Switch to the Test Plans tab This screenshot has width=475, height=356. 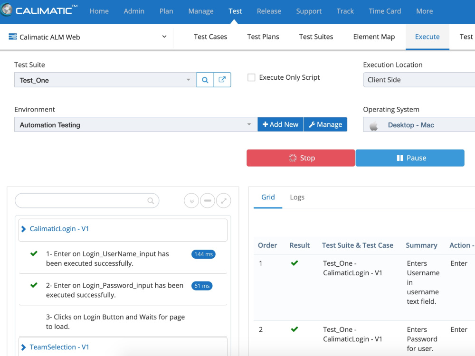pyautogui.click(x=263, y=37)
